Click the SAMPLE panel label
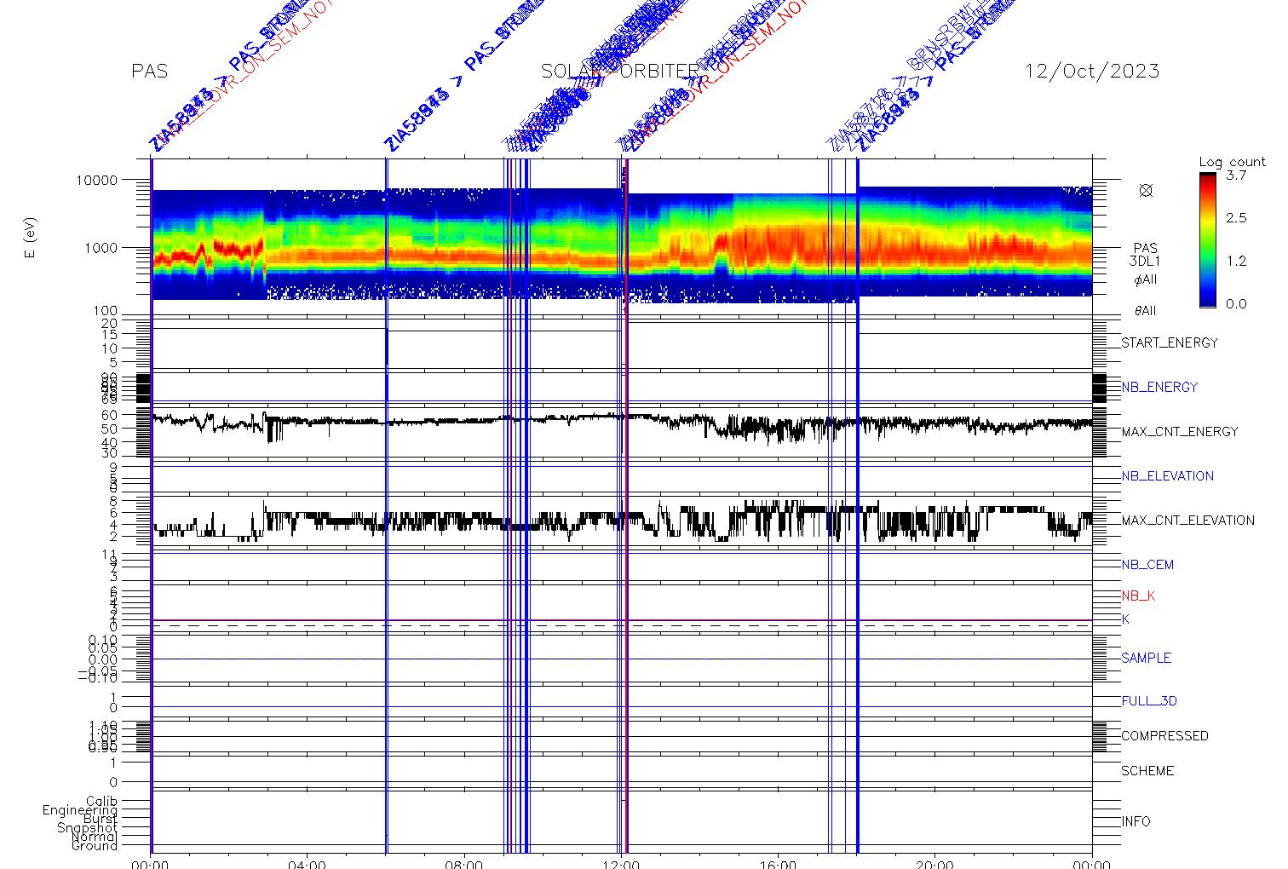The width and height of the screenshot is (1288, 869). point(1147,658)
